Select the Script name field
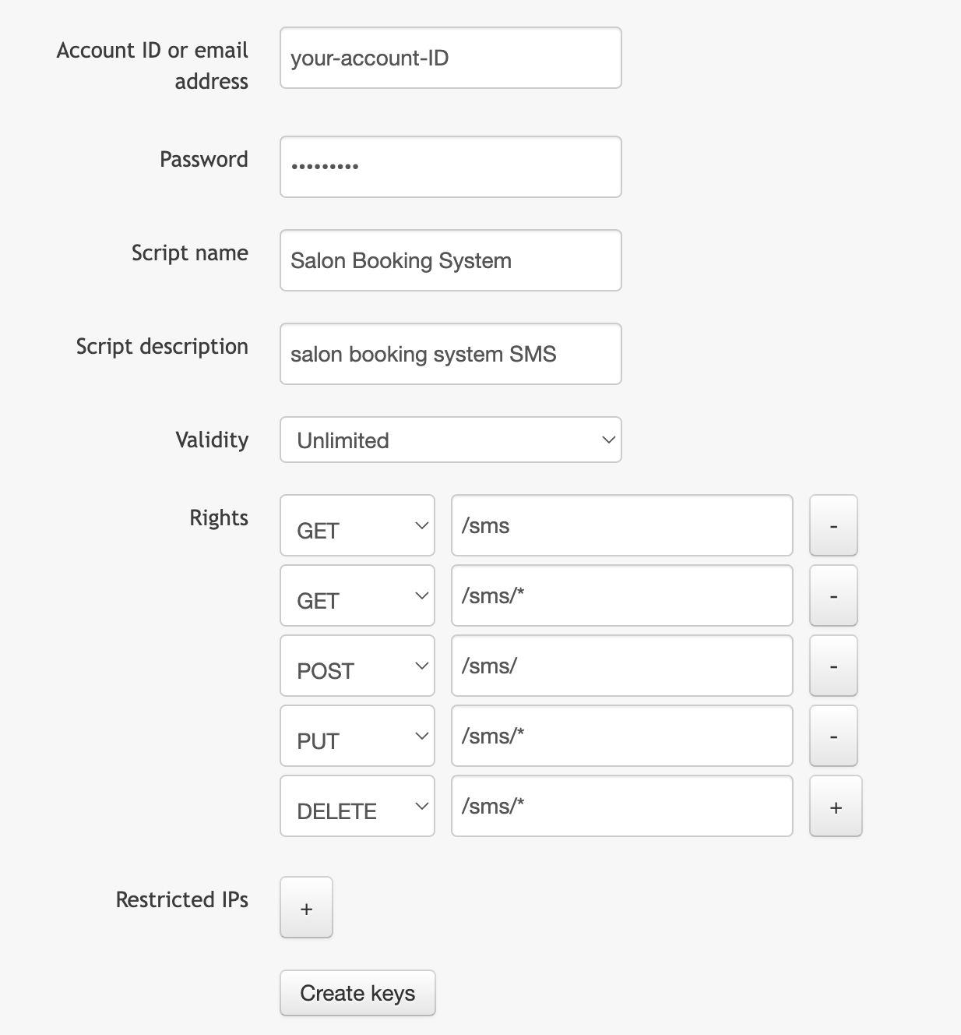The height and width of the screenshot is (1035, 961). coord(451,260)
